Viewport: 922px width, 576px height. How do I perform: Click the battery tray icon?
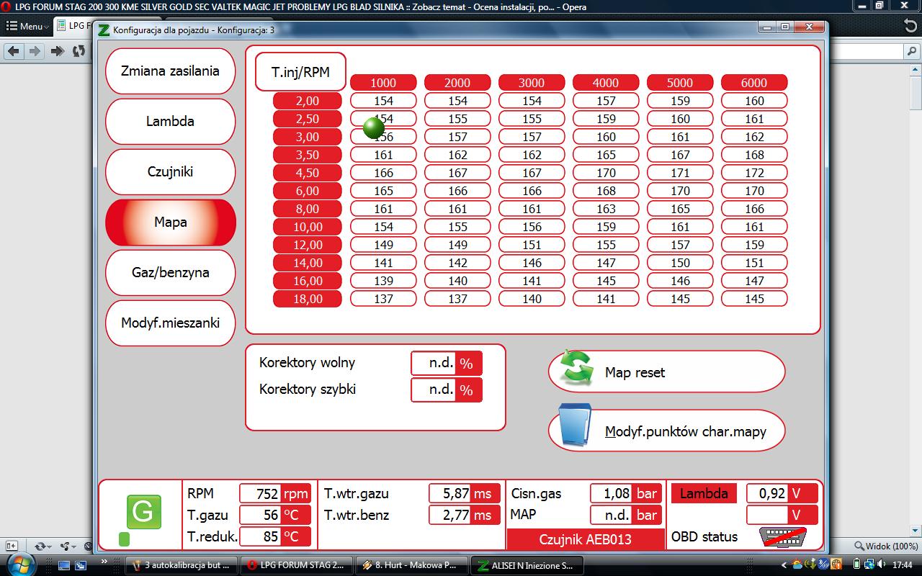[856, 565]
